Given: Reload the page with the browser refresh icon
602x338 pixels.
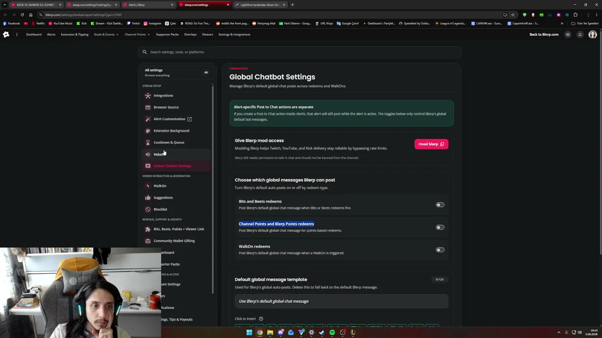Looking at the screenshot, I should [x=22, y=15].
